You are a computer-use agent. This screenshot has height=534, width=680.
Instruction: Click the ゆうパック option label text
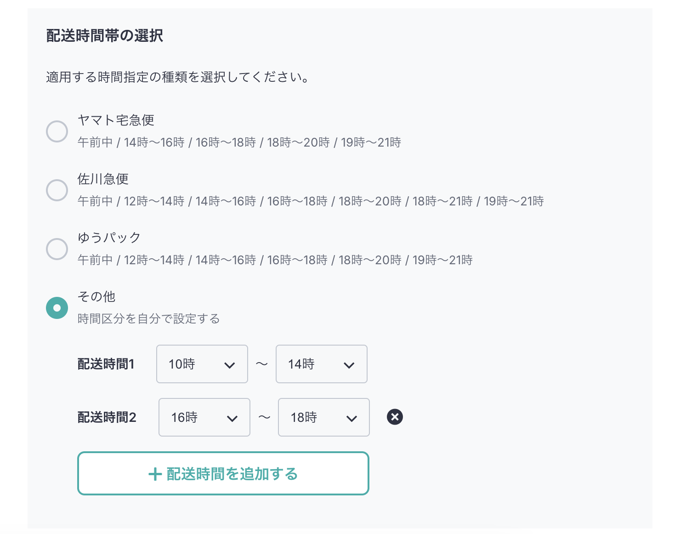(x=109, y=238)
